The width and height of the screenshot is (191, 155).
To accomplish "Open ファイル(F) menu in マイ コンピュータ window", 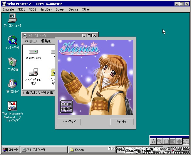I will click(30, 41).
